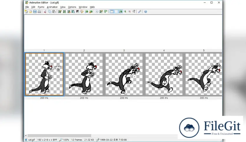
Task: Open the Options menu
Action: tap(72, 7)
